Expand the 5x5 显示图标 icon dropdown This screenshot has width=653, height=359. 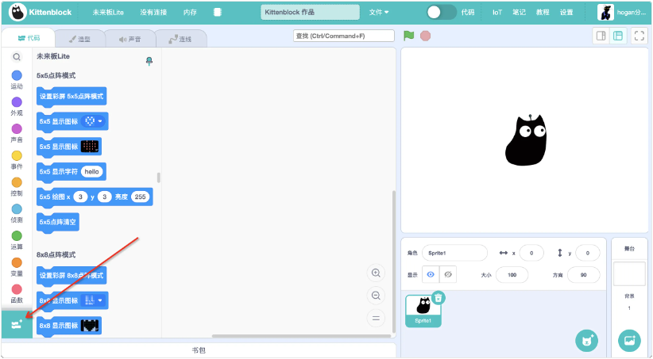101,121
